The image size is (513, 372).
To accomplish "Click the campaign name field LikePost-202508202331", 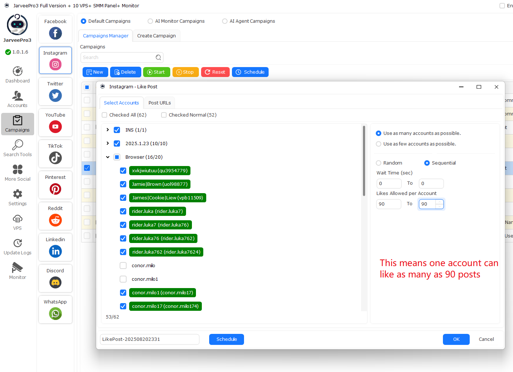I will coord(150,339).
